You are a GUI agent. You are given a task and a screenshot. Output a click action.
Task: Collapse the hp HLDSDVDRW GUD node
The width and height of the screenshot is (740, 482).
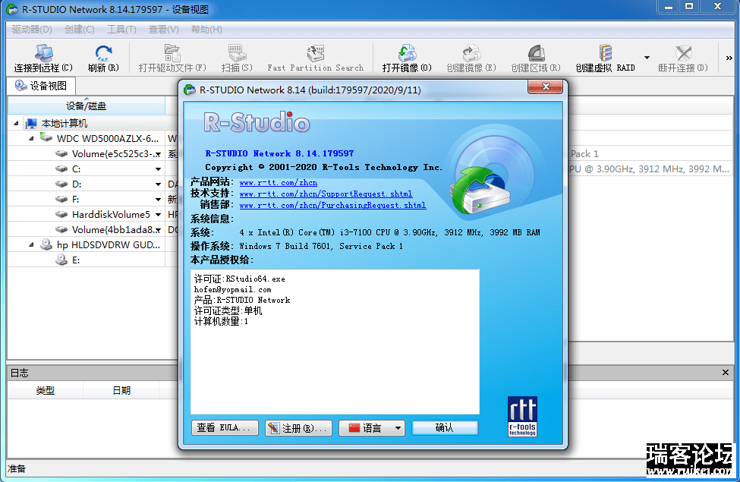click(x=31, y=245)
